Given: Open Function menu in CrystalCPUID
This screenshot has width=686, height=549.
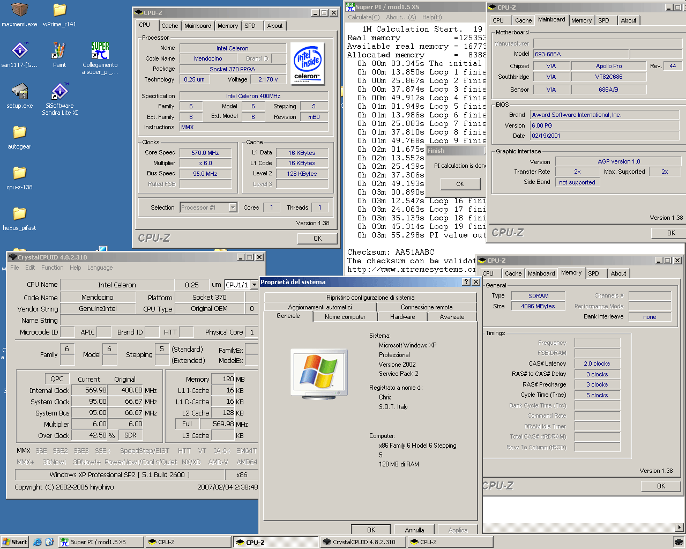Looking at the screenshot, I should point(52,268).
